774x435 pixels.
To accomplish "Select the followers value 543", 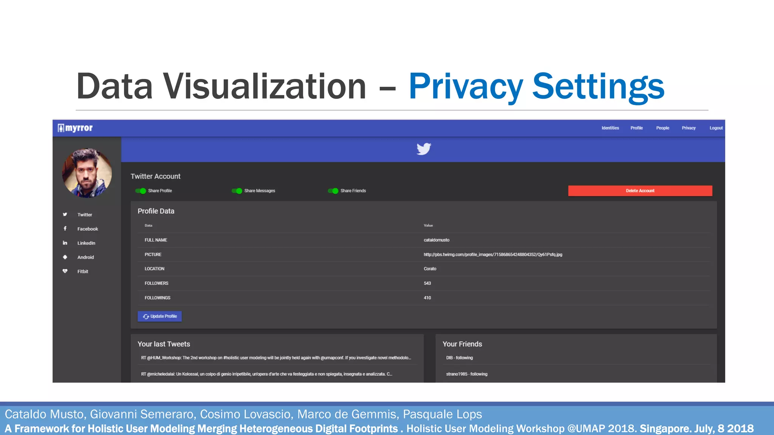I will point(427,283).
